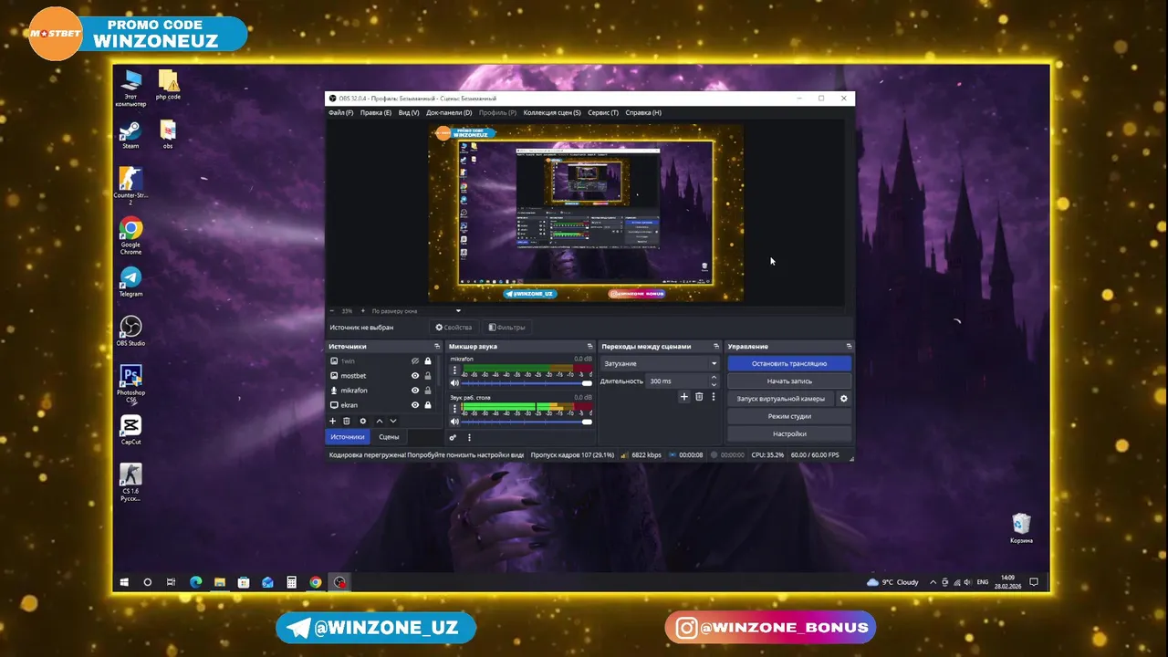This screenshot has height=657, width=1168.
Task: Decrease transition duration stepper
Action: click(714, 384)
